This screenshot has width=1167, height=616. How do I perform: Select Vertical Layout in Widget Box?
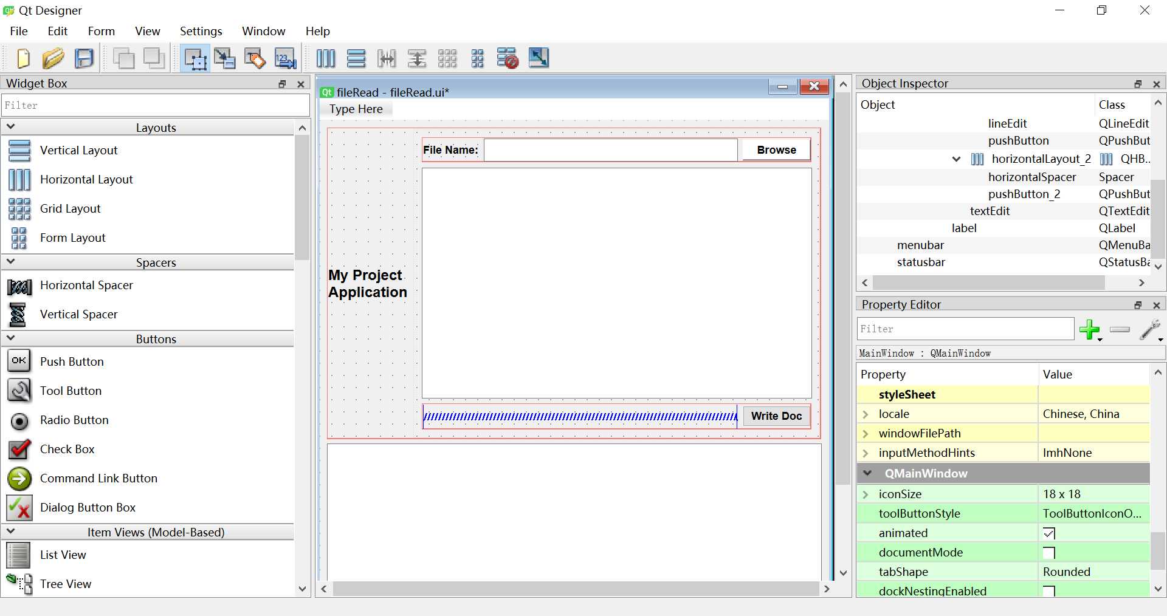pyautogui.click(x=79, y=150)
